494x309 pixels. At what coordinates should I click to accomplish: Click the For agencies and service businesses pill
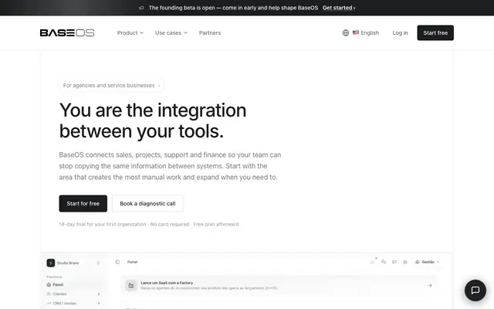[111, 86]
